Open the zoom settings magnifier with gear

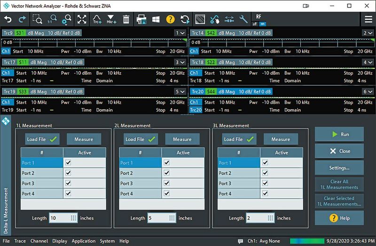pyautogui.click(x=67, y=20)
